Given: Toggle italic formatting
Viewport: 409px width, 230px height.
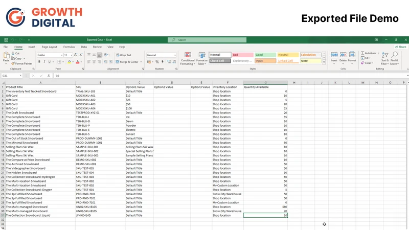Looking at the screenshot, I should 44,62.
